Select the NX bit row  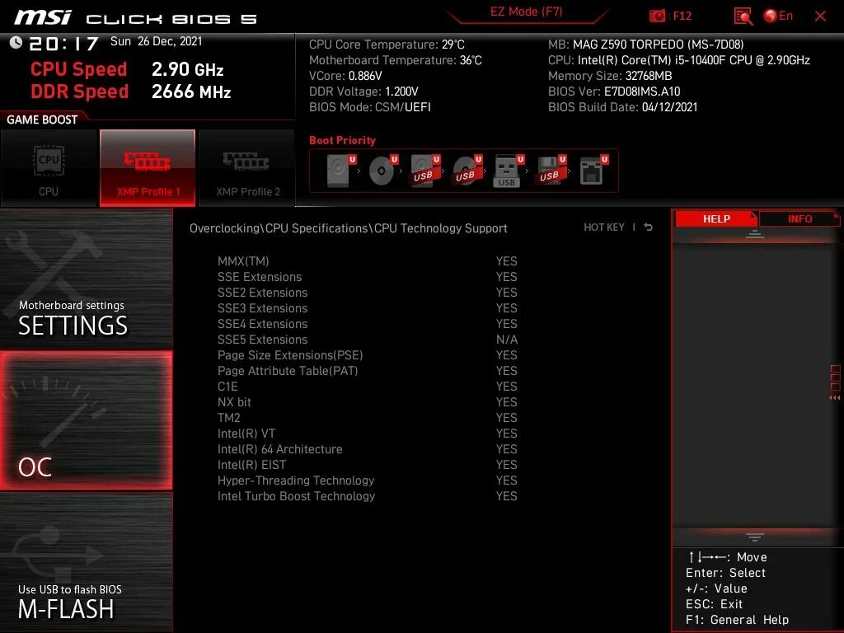click(367, 401)
